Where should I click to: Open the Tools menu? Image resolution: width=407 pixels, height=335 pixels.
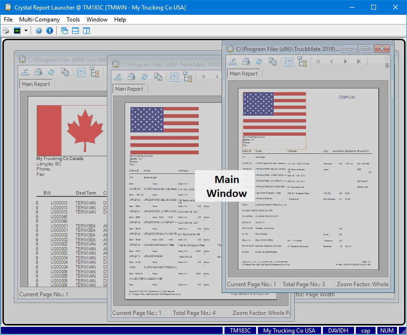pyautogui.click(x=73, y=20)
